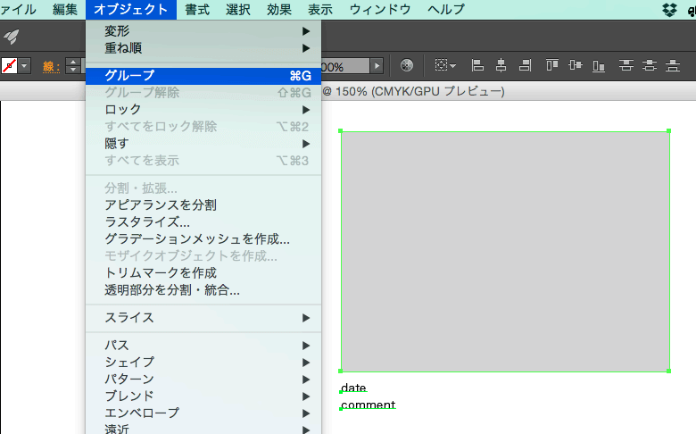Expand the シェイプ submenu
696x434 pixels.
[x=203, y=362]
